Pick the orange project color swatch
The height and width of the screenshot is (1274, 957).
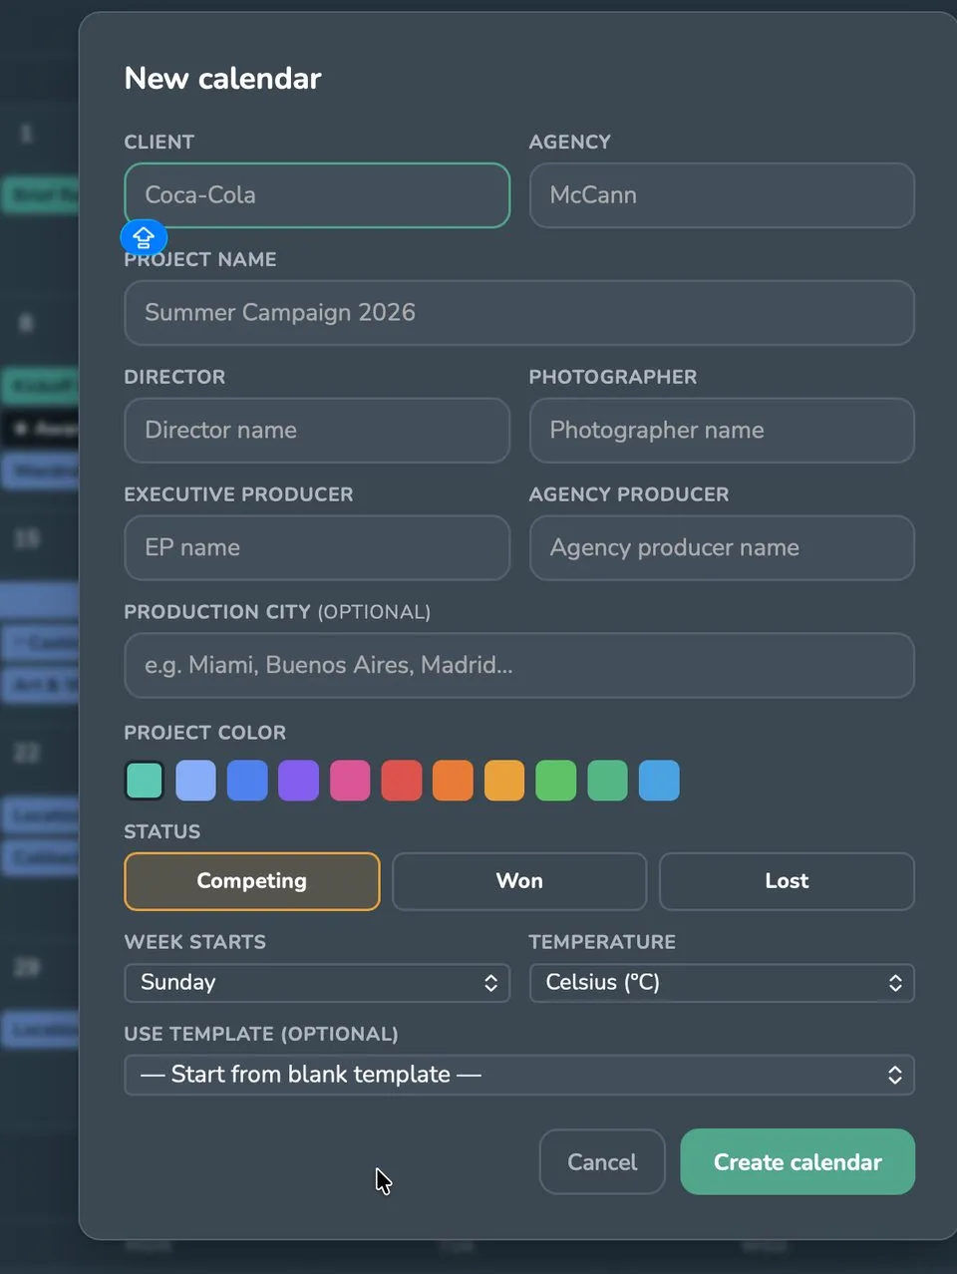pos(453,781)
